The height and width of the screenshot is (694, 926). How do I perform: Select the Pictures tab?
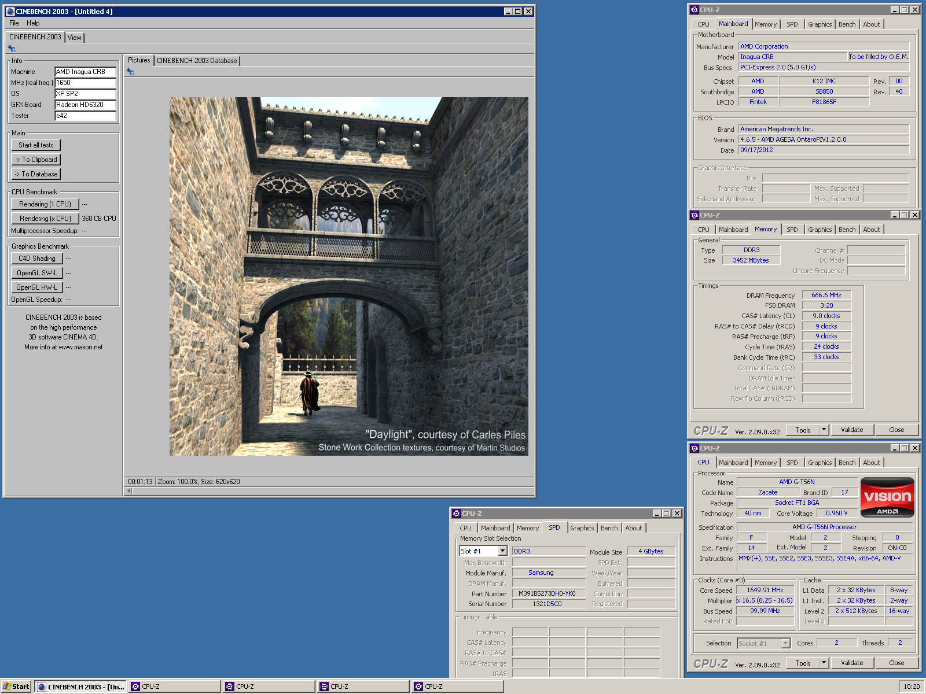[139, 60]
